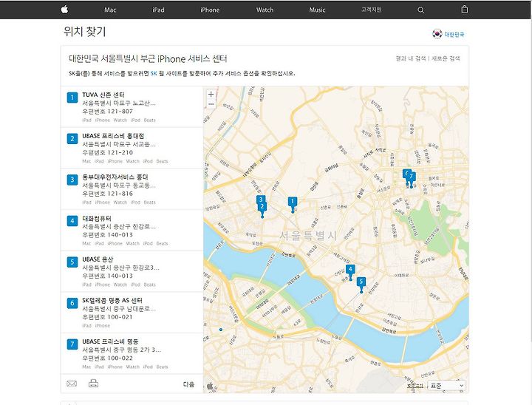The width and height of the screenshot is (532, 405).
Task: Open 대화컴퓨터 listing title
Action: [x=97, y=218]
